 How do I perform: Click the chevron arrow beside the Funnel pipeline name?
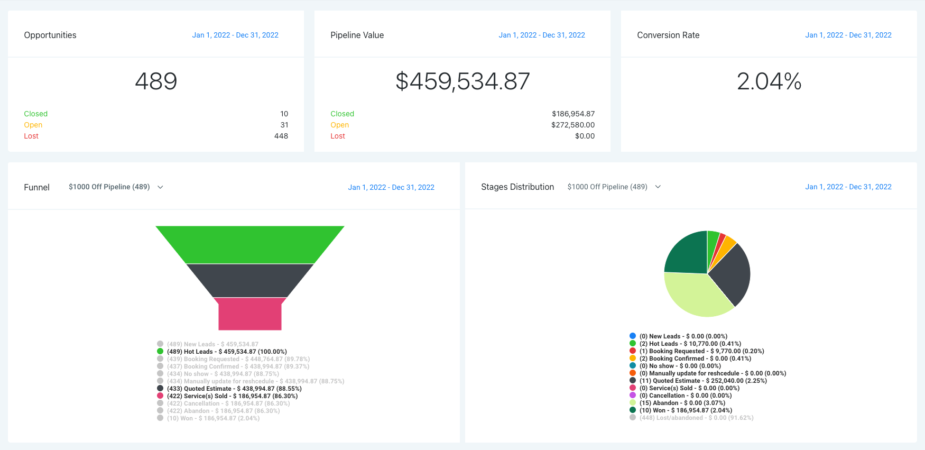(x=161, y=187)
